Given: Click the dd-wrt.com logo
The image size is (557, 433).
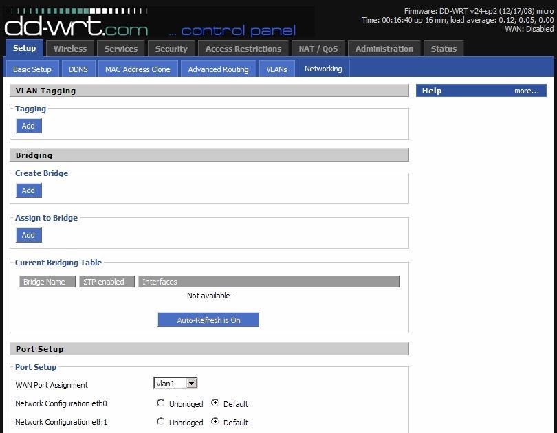Looking at the screenshot, I should click(76, 23).
